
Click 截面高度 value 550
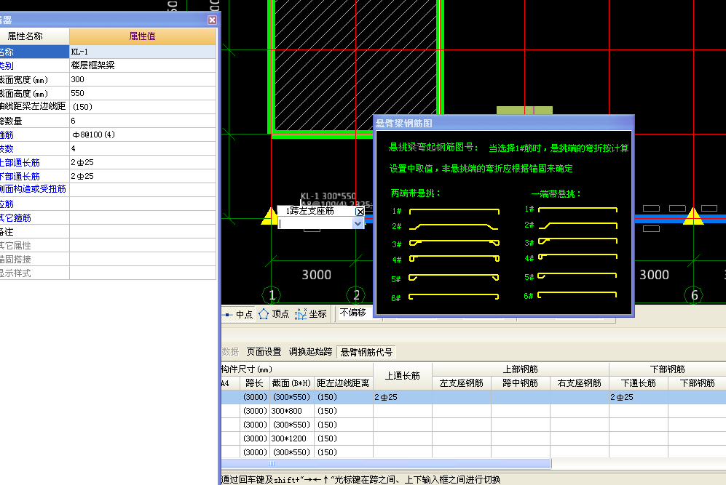tap(143, 93)
